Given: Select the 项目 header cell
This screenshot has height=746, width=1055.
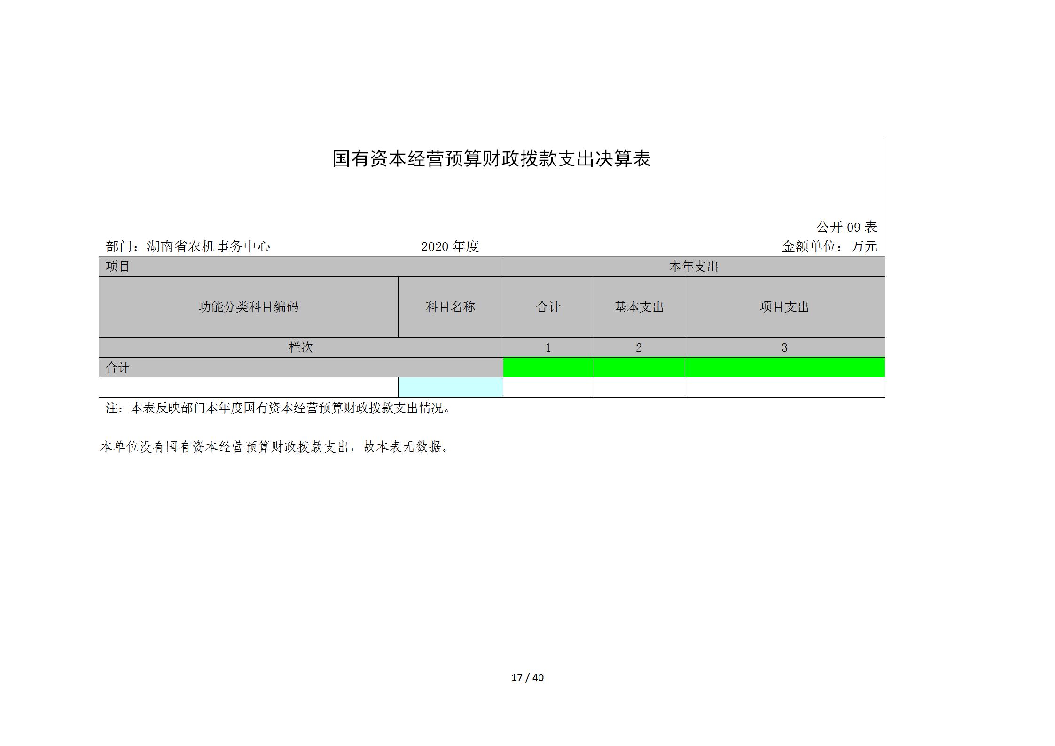Looking at the screenshot, I should coord(118,267).
